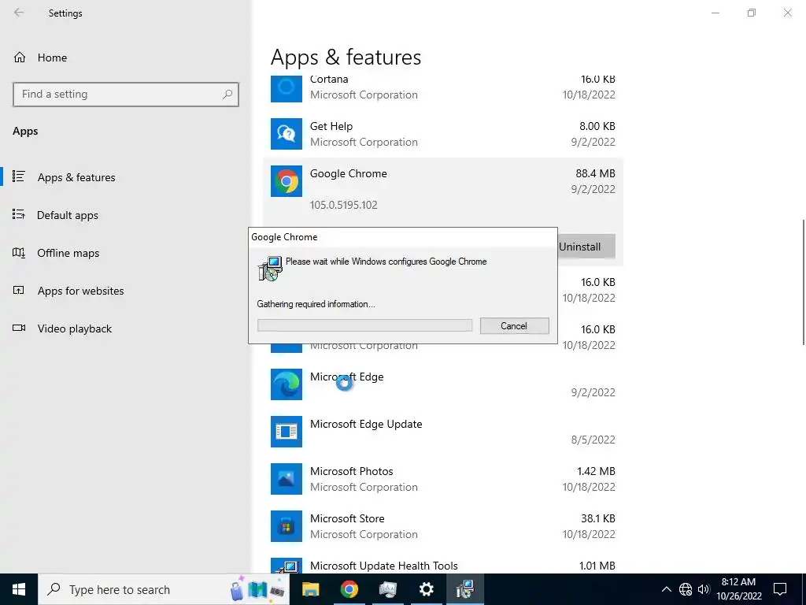This screenshot has width=806, height=605.
Task: Select Apps & features in the sidebar
Action: (76, 177)
